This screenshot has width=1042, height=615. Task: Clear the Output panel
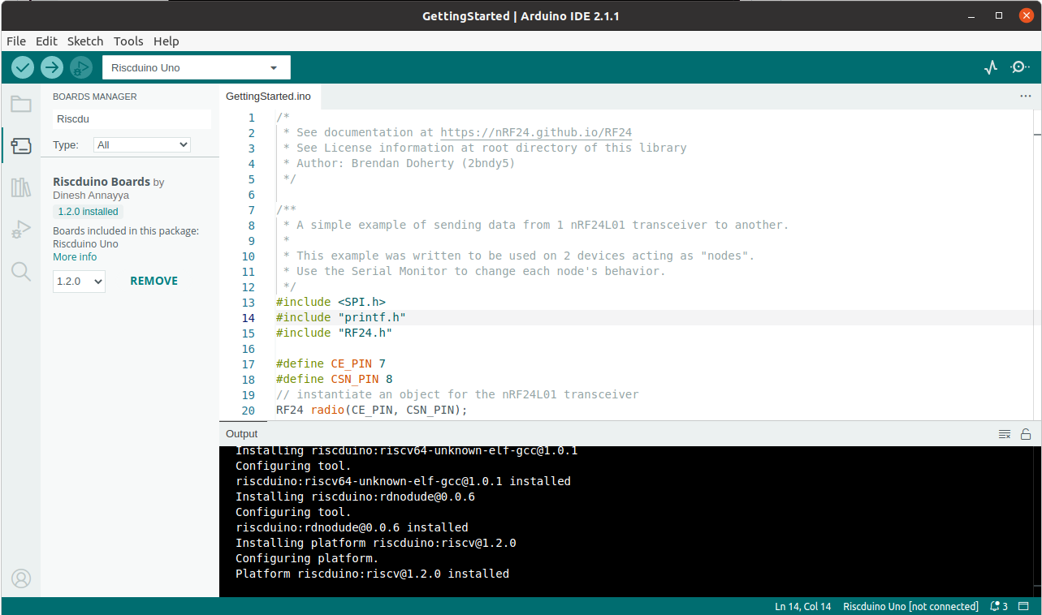pyautogui.click(x=1005, y=434)
